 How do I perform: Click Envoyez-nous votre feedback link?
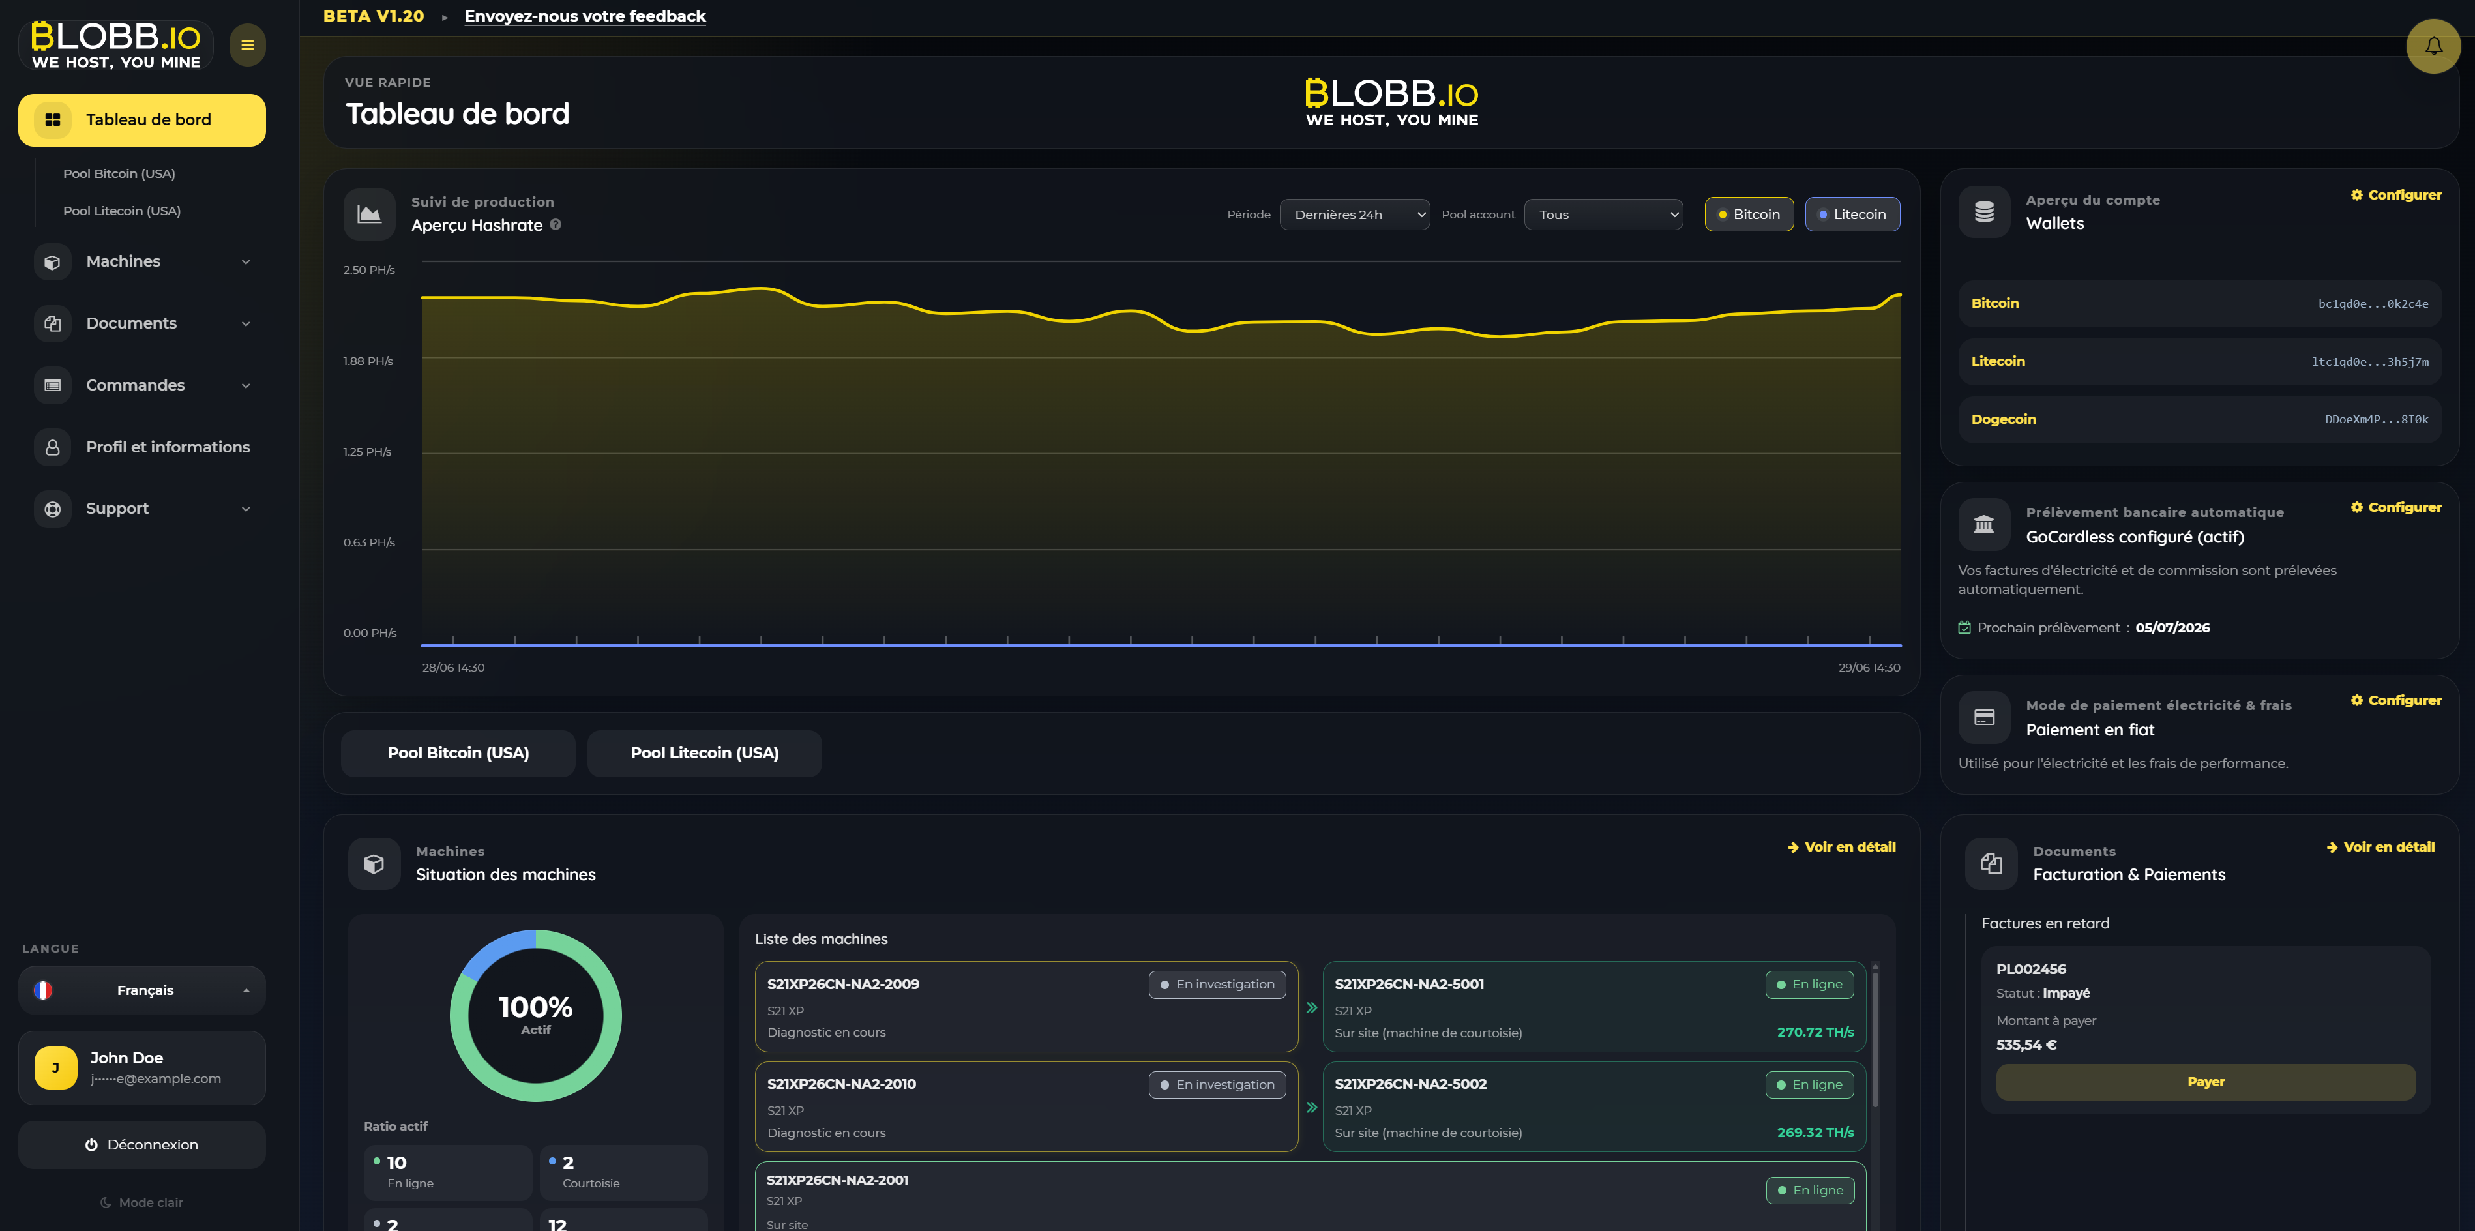coord(585,16)
